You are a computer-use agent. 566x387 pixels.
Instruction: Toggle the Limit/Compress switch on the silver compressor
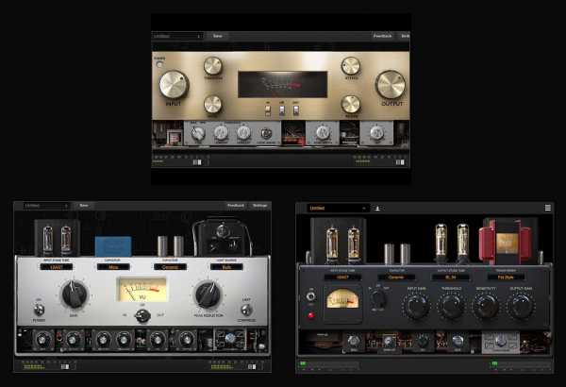pyautogui.click(x=246, y=309)
